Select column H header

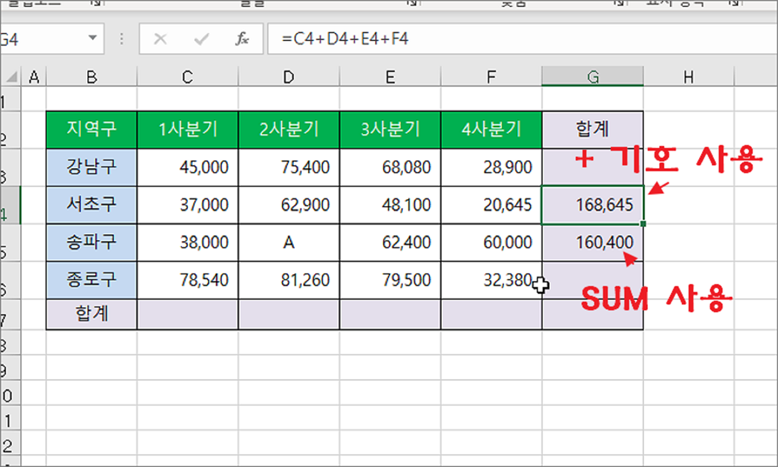pyautogui.click(x=688, y=77)
